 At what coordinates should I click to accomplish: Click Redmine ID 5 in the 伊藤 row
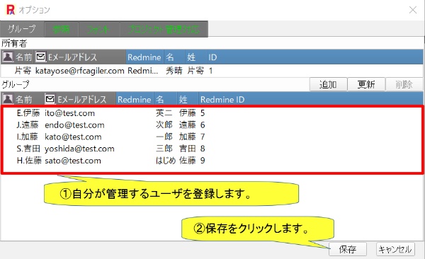pos(203,113)
